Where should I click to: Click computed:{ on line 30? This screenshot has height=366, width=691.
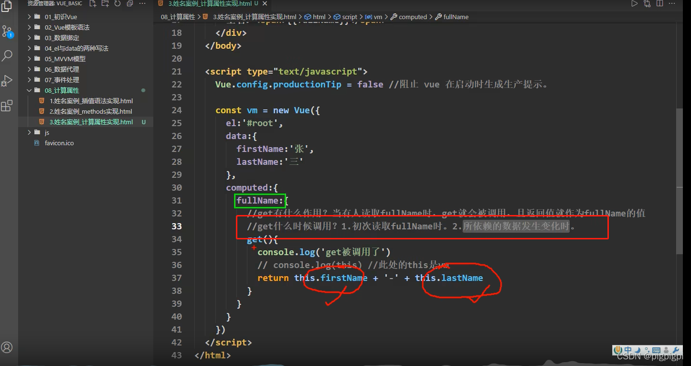(x=252, y=187)
